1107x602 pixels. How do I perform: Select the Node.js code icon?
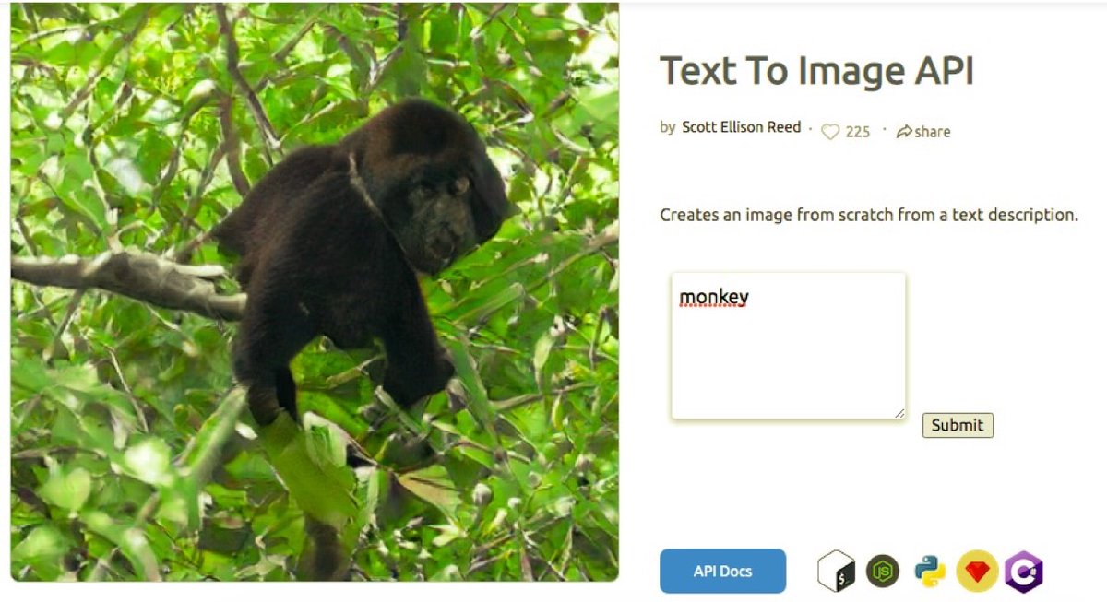pyautogui.click(x=883, y=572)
